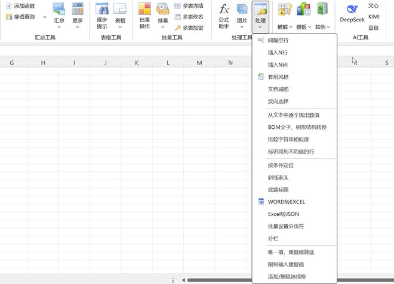The height and width of the screenshot is (284, 394).
Task: Click the 间隔空行 menu icon
Action: point(261,40)
